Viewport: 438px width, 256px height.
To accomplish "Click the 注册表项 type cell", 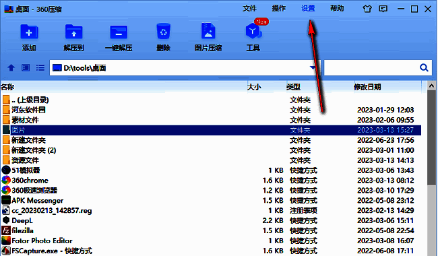I will point(303,210).
